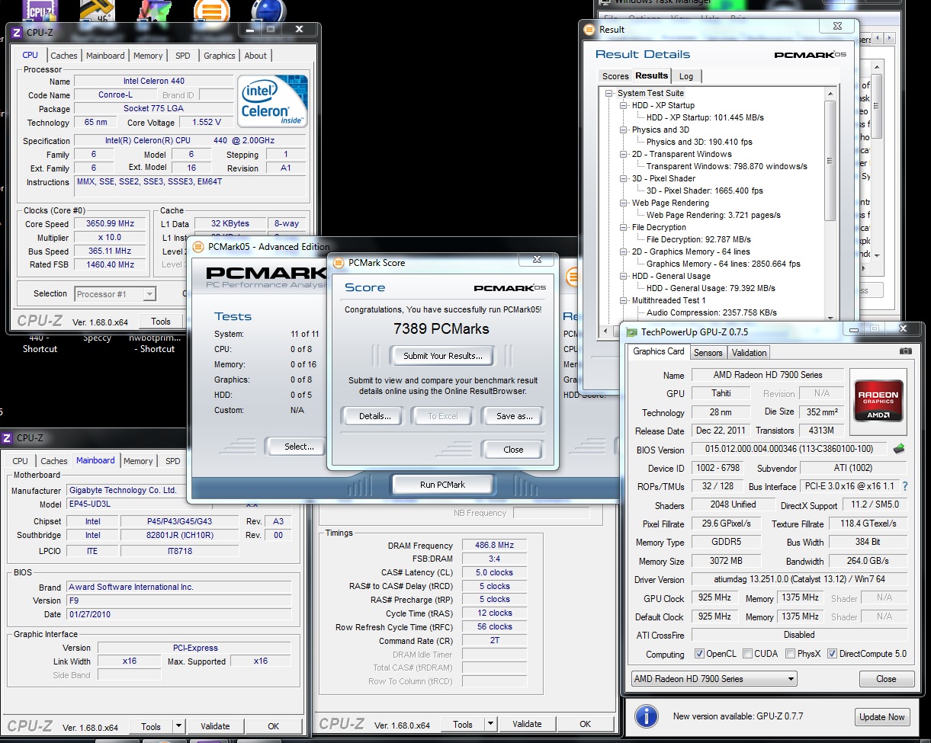
Task: Click the Z icon in Mainboard CPU-Z title bar
Action: [8, 438]
